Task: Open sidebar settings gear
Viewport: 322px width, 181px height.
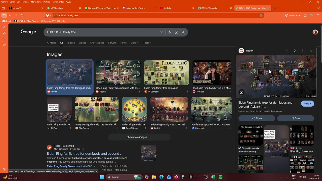Action: tap(4, 169)
